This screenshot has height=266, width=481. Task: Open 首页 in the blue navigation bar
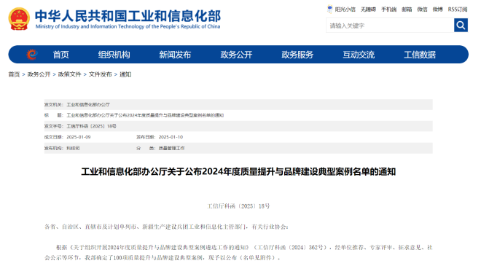[60, 55]
